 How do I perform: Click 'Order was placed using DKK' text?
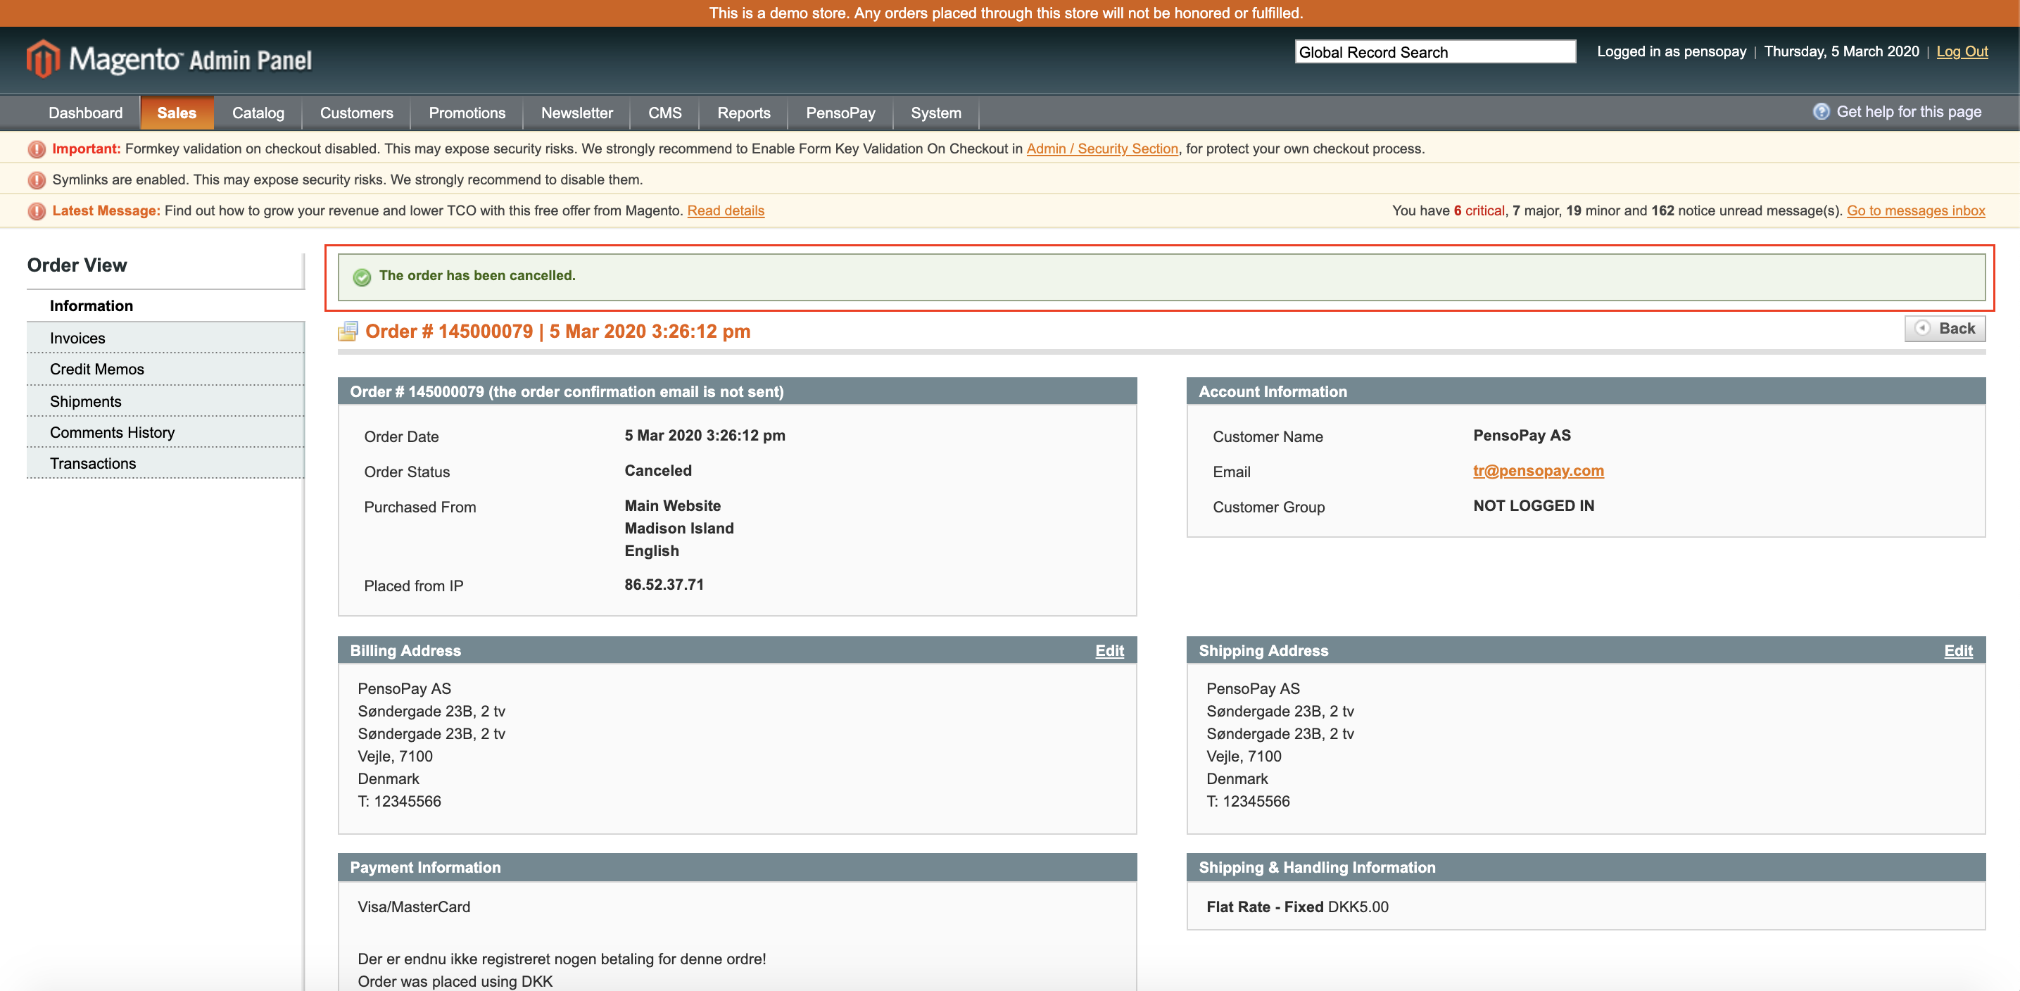point(455,982)
